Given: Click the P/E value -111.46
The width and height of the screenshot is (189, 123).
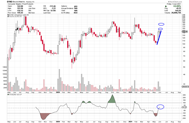Looking at the screenshot, I should click(x=52, y=6).
